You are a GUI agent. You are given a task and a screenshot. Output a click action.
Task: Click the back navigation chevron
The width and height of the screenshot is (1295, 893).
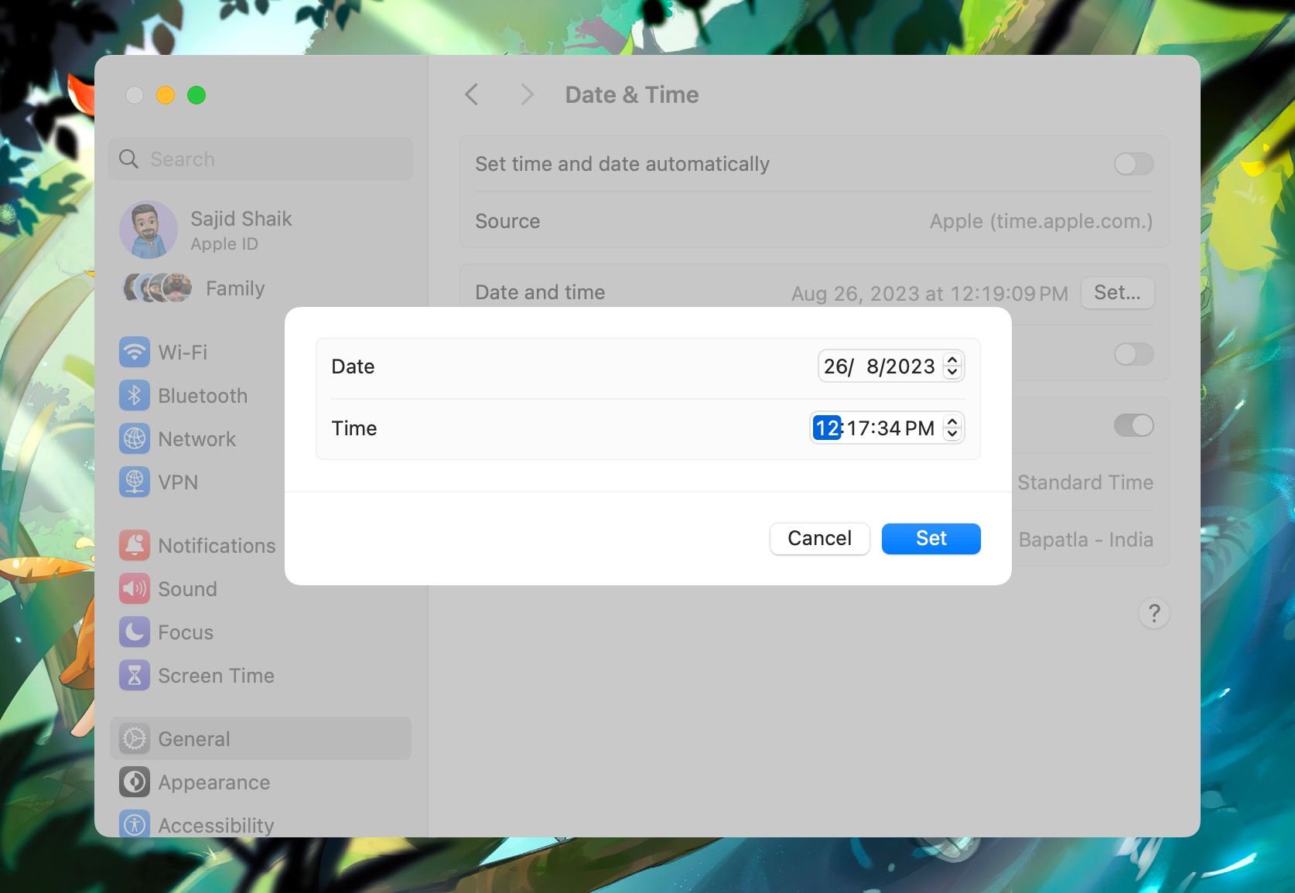point(472,94)
